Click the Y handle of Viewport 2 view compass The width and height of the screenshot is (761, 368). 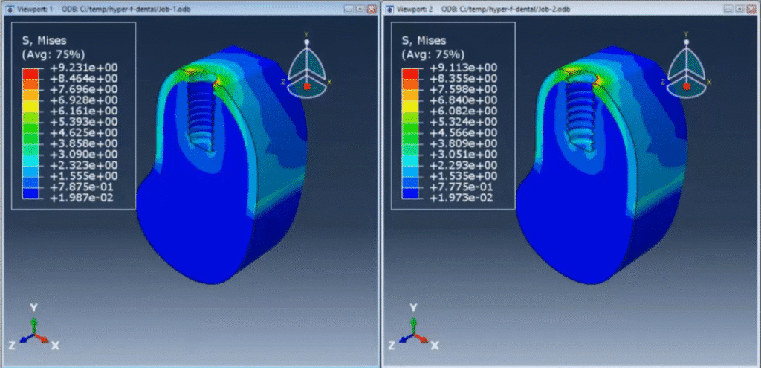[686, 42]
